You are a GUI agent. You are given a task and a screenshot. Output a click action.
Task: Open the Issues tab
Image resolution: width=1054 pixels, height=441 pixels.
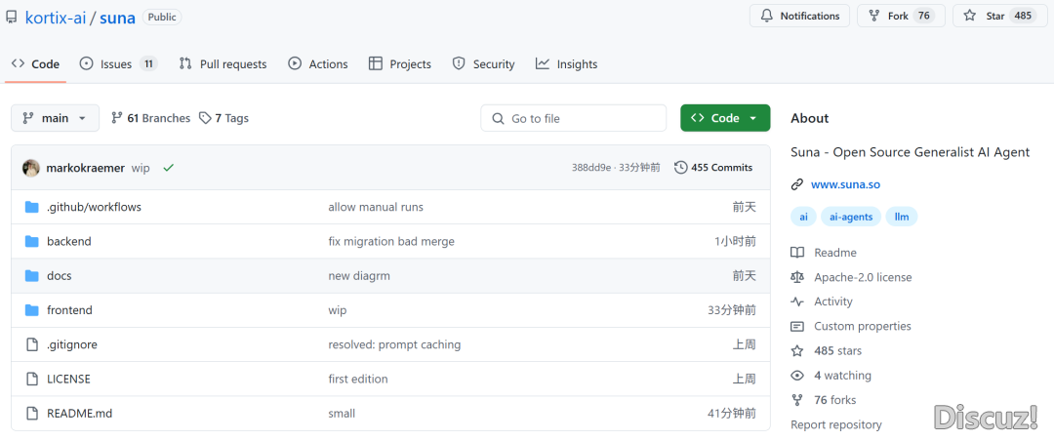tap(119, 63)
